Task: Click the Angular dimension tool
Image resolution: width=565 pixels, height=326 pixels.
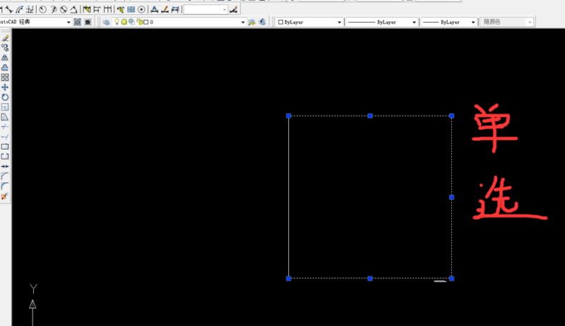Action: [73, 10]
